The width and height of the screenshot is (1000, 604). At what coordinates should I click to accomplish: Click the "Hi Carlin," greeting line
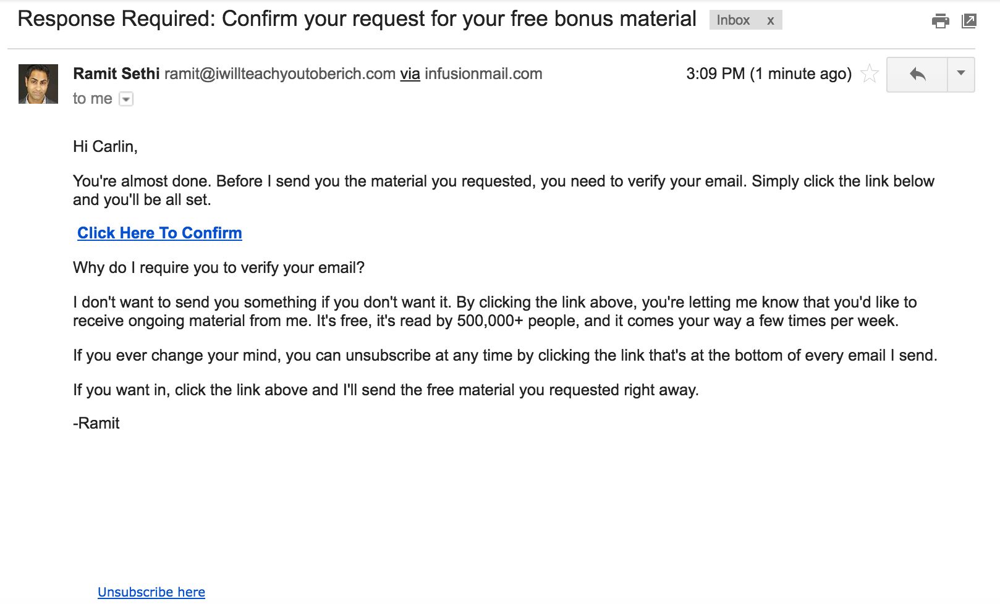105,146
